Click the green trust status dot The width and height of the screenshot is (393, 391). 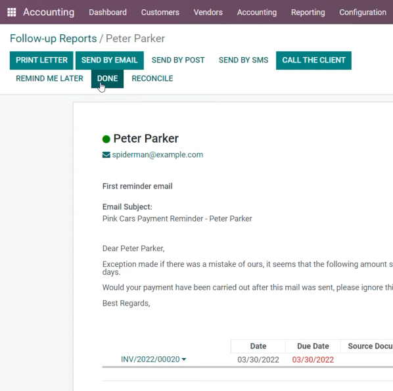tap(106, 139)
